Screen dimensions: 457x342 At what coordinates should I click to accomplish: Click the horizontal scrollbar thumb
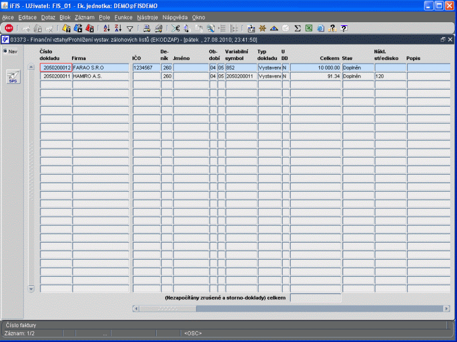coord(167,308)
